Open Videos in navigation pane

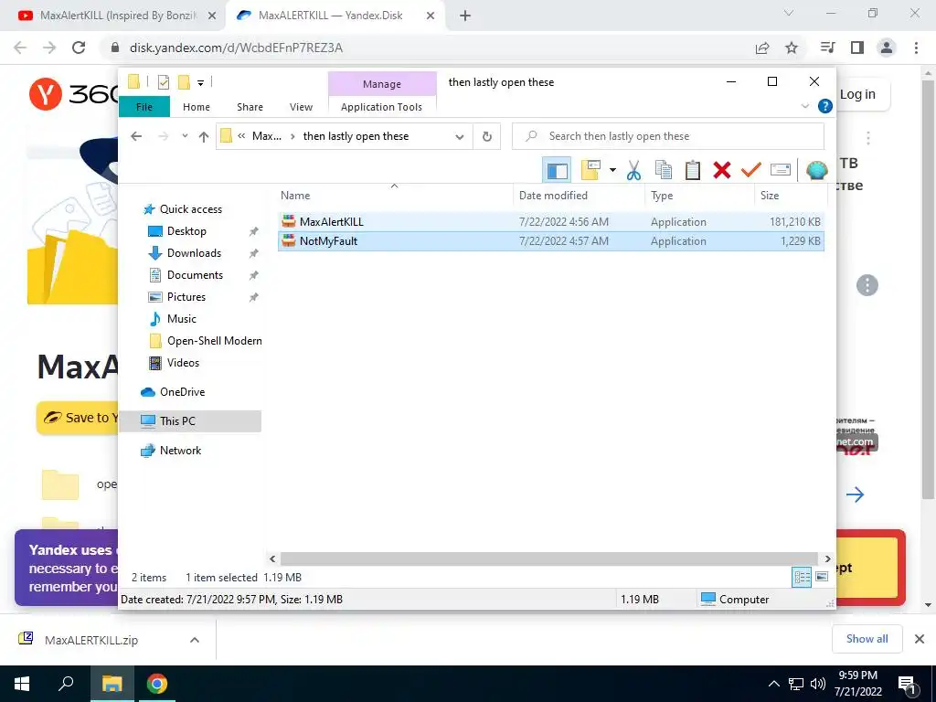[175, 363]
